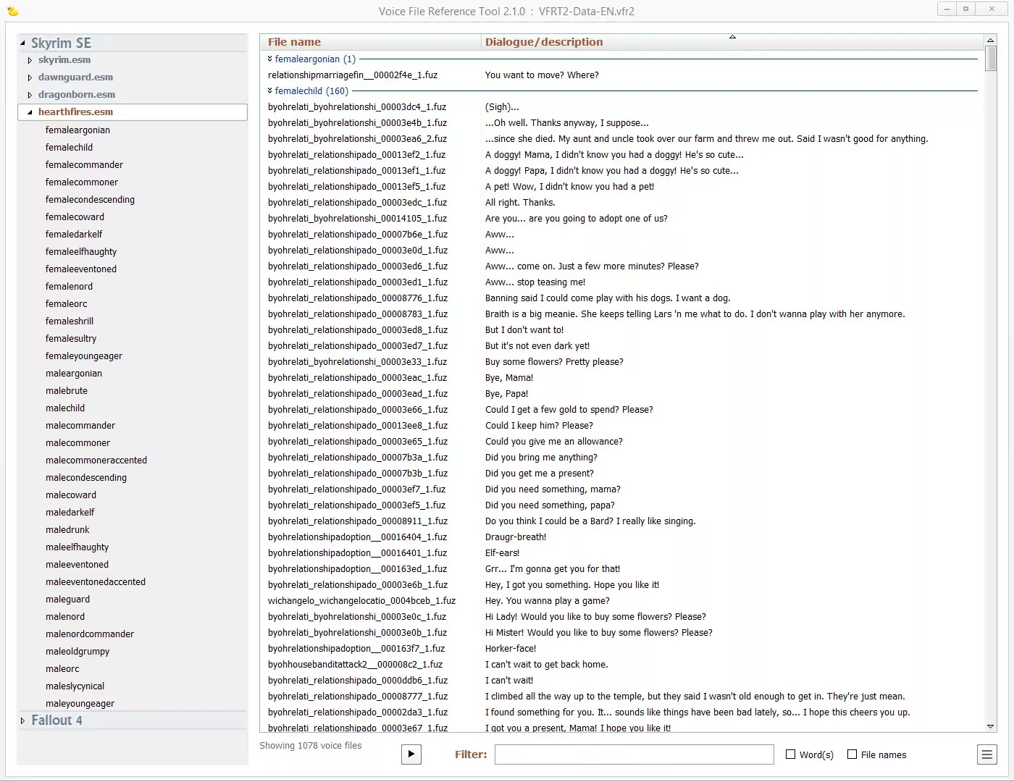Select 'A pet! Wow, I didn't know' row
The height and width of the screenshot is (782, 1014).
click(621, 187)
